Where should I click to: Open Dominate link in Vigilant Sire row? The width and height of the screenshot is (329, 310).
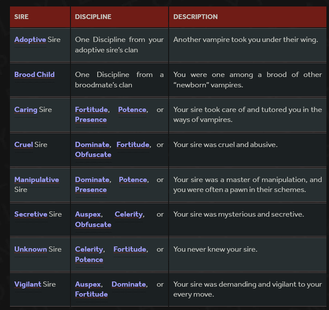tap(129, 284)
